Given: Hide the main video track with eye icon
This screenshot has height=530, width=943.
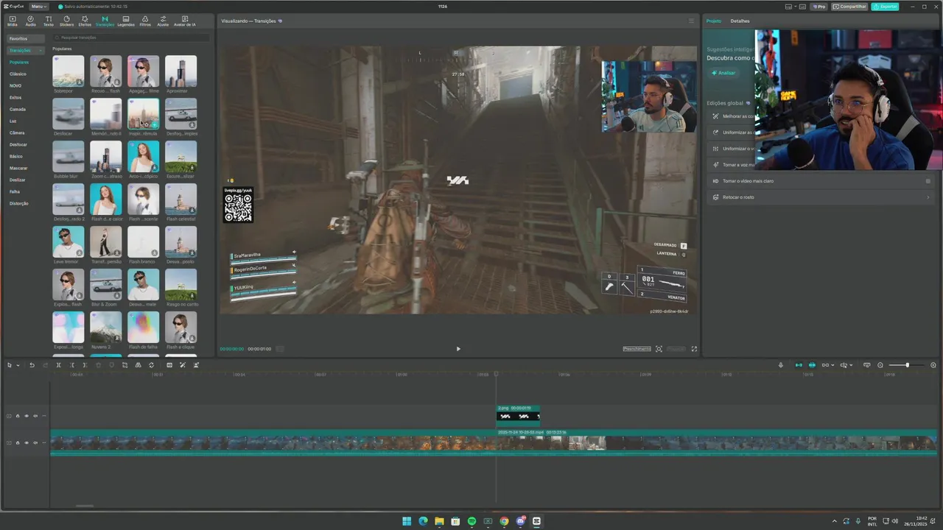Looking at the screenshot, I should tap(27, 442).
